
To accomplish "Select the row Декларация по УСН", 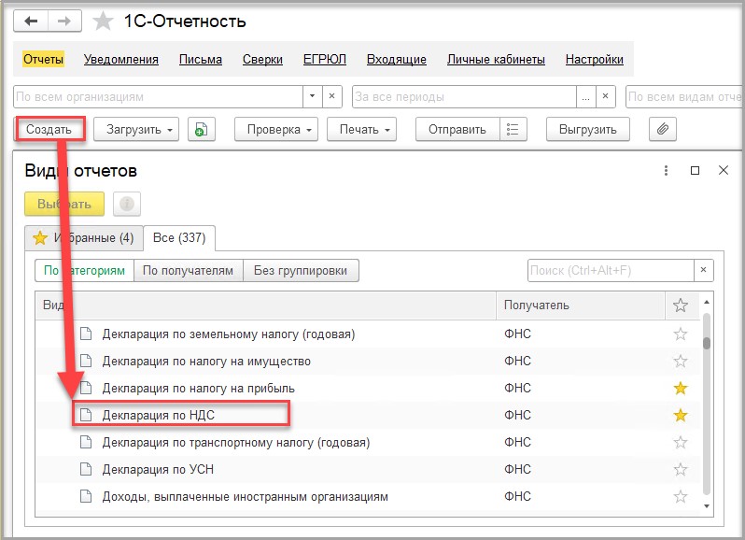I will tap(367, 469).
